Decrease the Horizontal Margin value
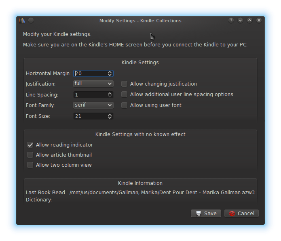Image resolution: width=281 pixels, height=241 pixels. pyautogui.click(x=110, y=75)
